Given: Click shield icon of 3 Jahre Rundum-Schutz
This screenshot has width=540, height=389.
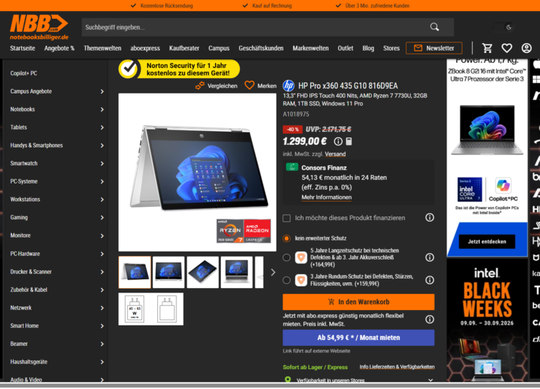Looking at the screenshot, I should pyautogui.click(x=301, y=280).
